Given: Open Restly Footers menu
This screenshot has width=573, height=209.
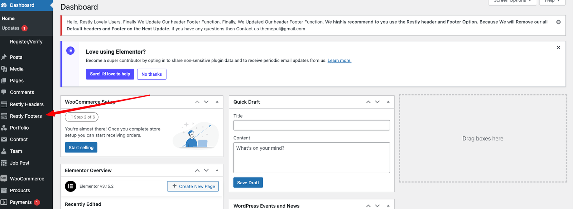Looking at the screenshot, I should point(26,116).
